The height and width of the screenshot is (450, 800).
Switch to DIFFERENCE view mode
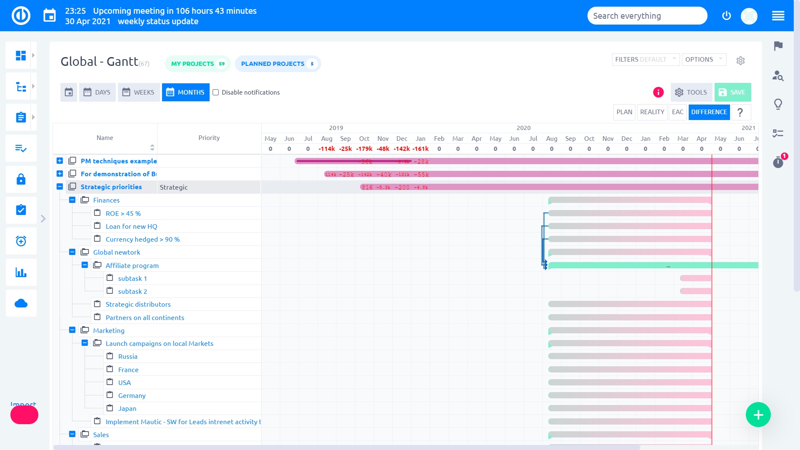pos(709,112)
